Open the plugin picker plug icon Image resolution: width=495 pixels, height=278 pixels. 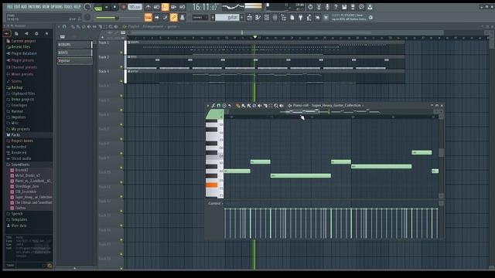tap(301, 17)
